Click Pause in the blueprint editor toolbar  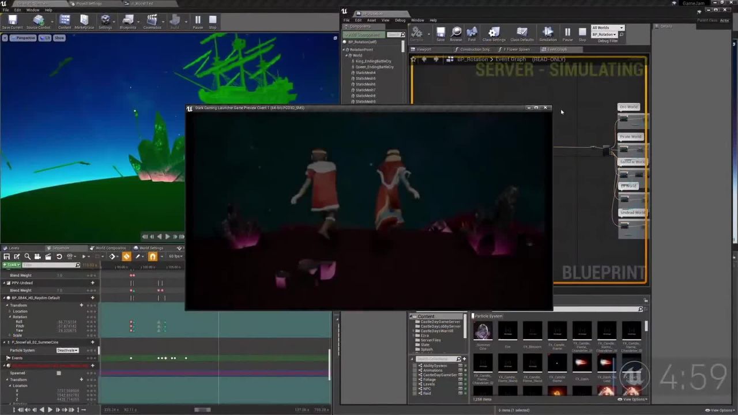[567, 35]
